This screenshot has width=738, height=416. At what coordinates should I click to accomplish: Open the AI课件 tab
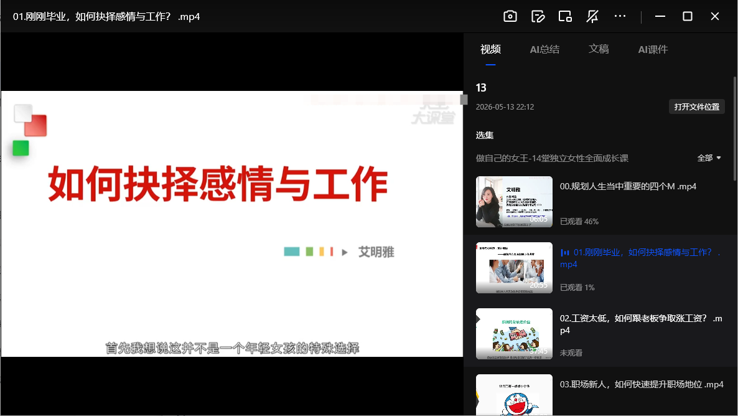point(653,49)
